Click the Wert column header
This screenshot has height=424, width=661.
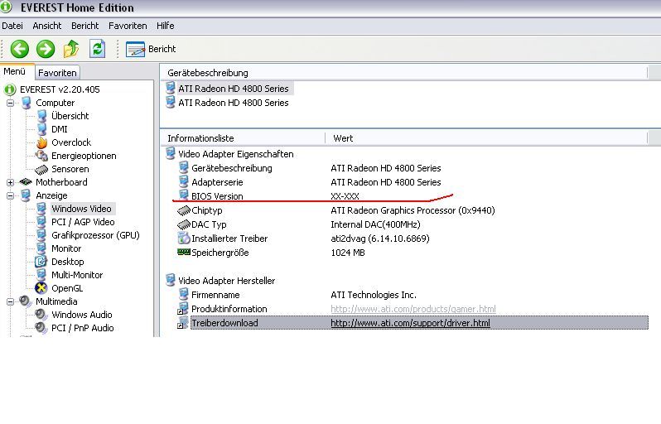click(486, 138)
